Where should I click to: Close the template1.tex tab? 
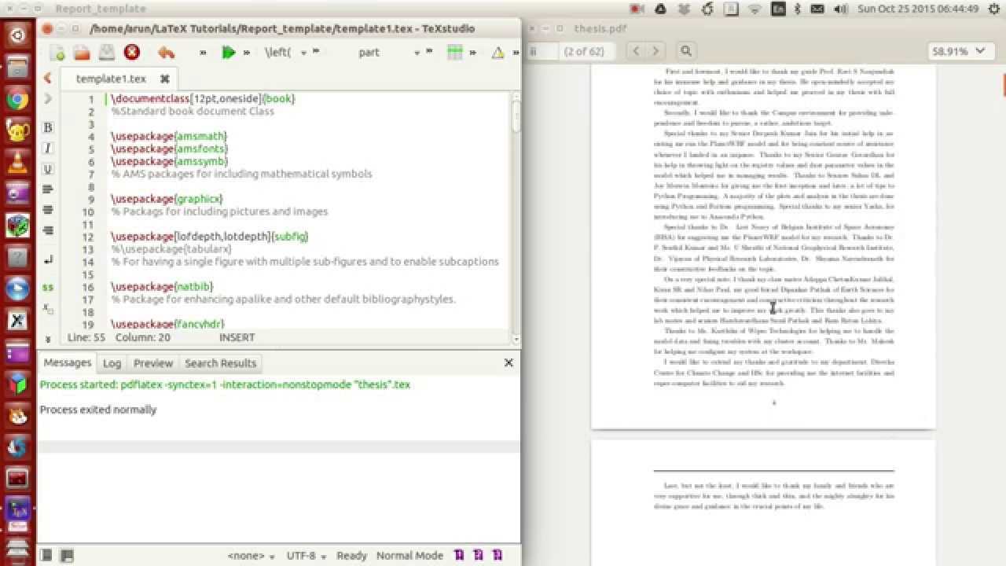coord(165,79)
